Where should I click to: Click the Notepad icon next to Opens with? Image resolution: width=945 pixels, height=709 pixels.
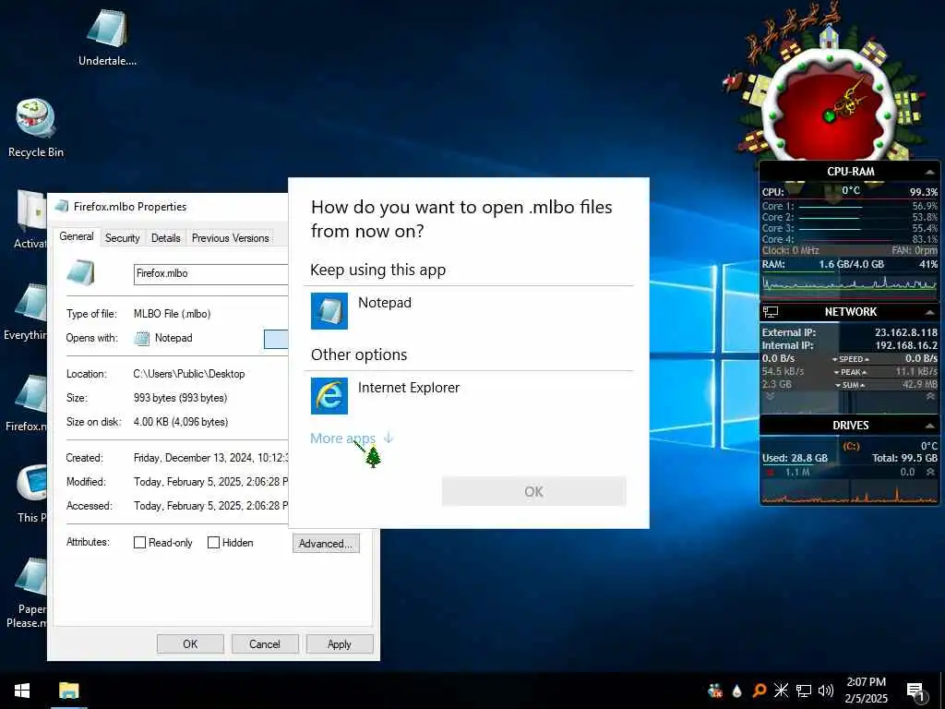click(141, 338)
